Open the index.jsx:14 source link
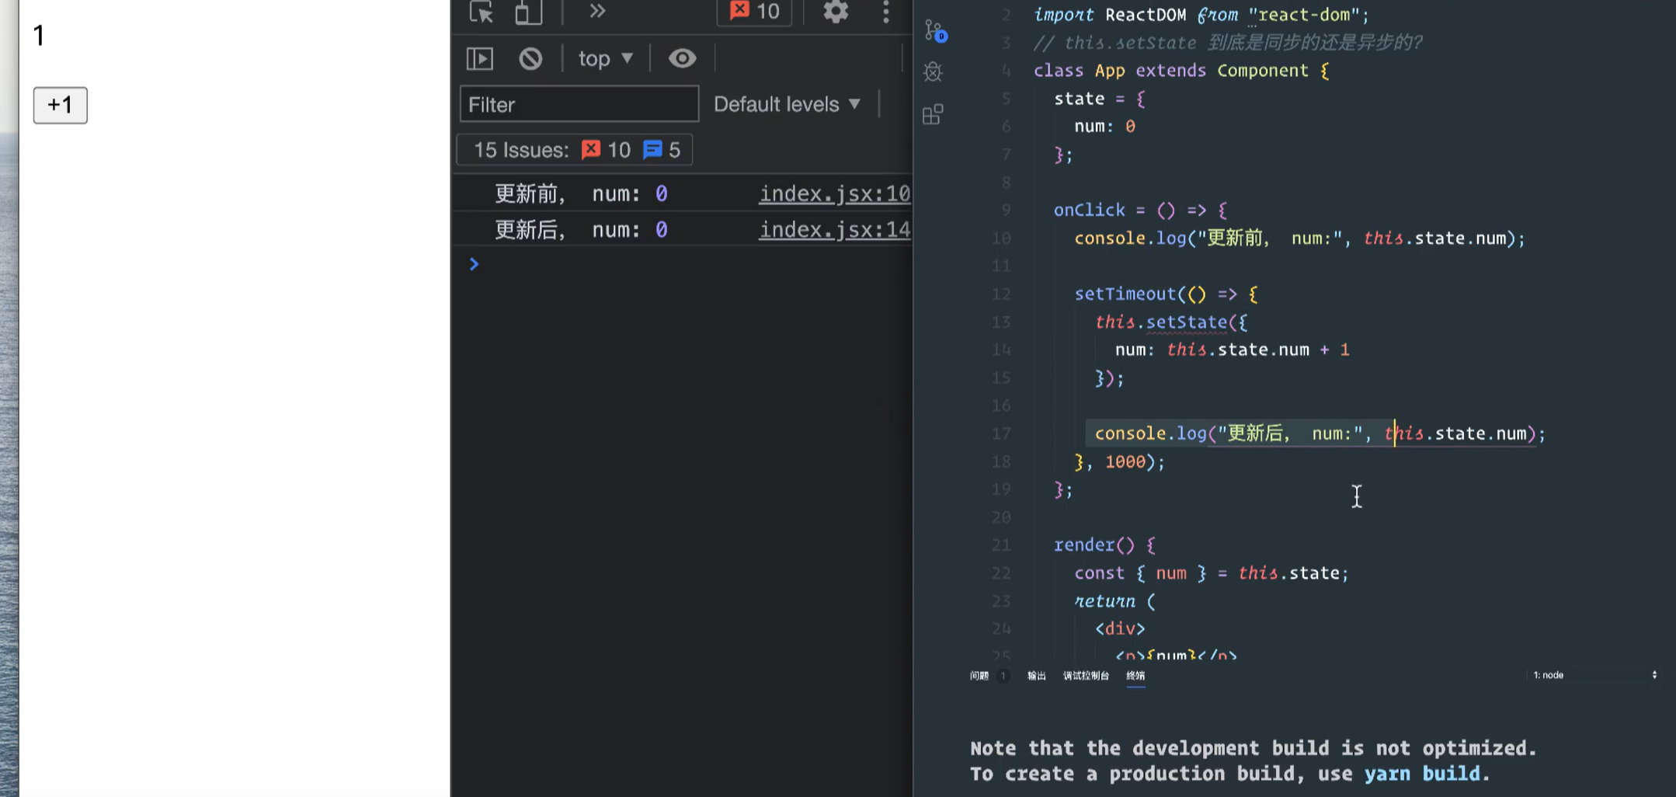Viewport: 1676px width, 797px height. click(834, 230)
